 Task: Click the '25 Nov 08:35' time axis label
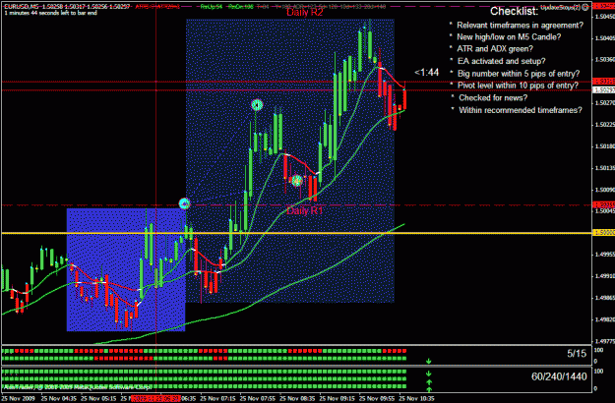click(x=297, y=399)
